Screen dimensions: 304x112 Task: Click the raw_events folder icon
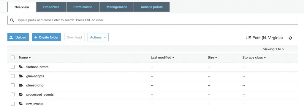click(x=21, y=104)
